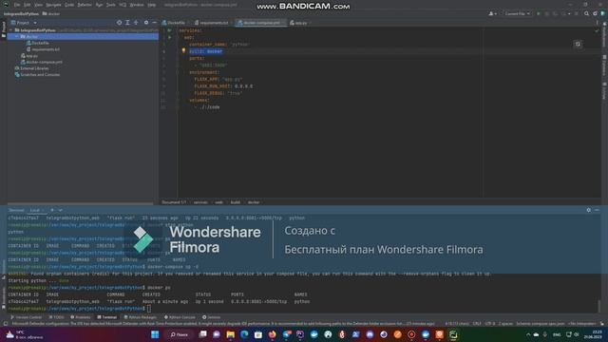608x342 pixels.
Task: Click run gutter icon beside services line
Action: [169, 30]
